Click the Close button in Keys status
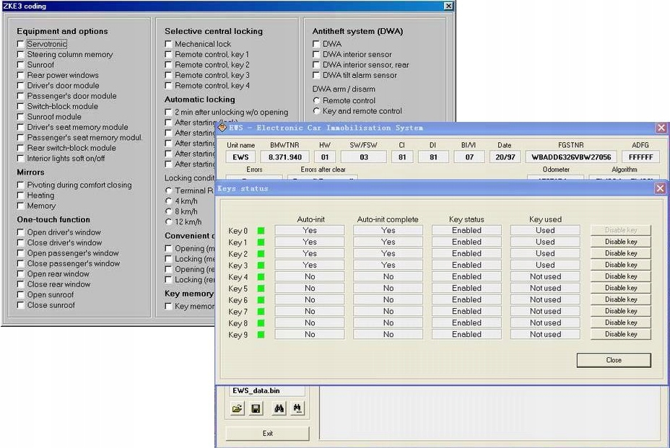Screen dimensions: 670x448 coord(613,360)
